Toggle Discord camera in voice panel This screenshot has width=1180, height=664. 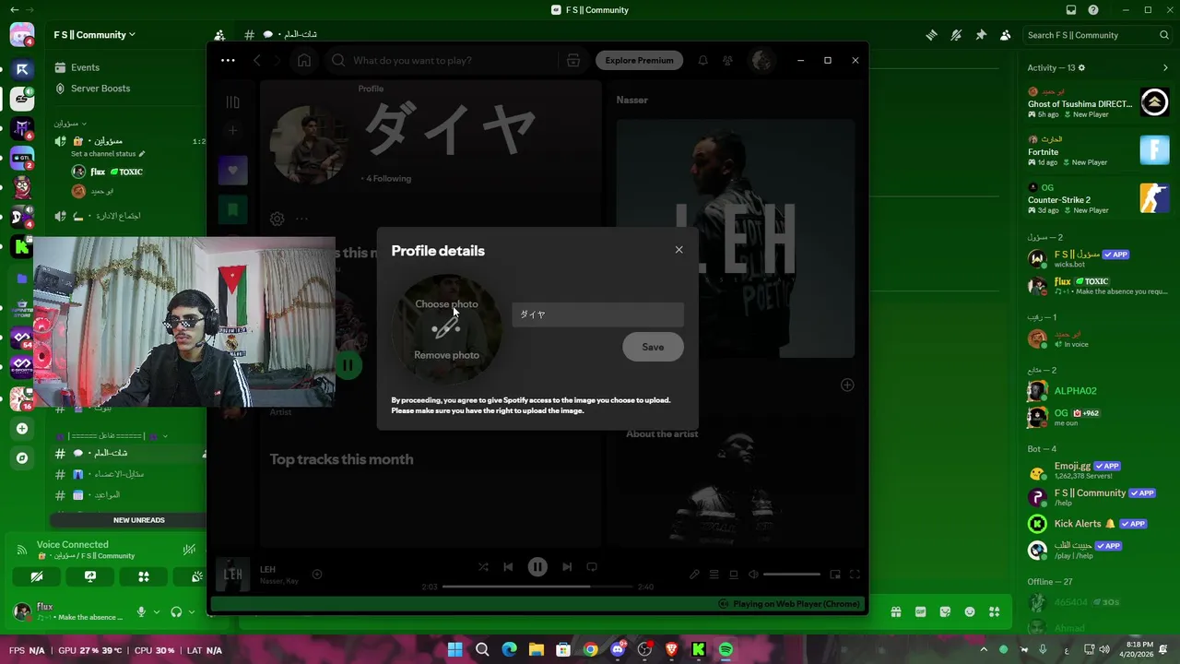click(37, 577)
